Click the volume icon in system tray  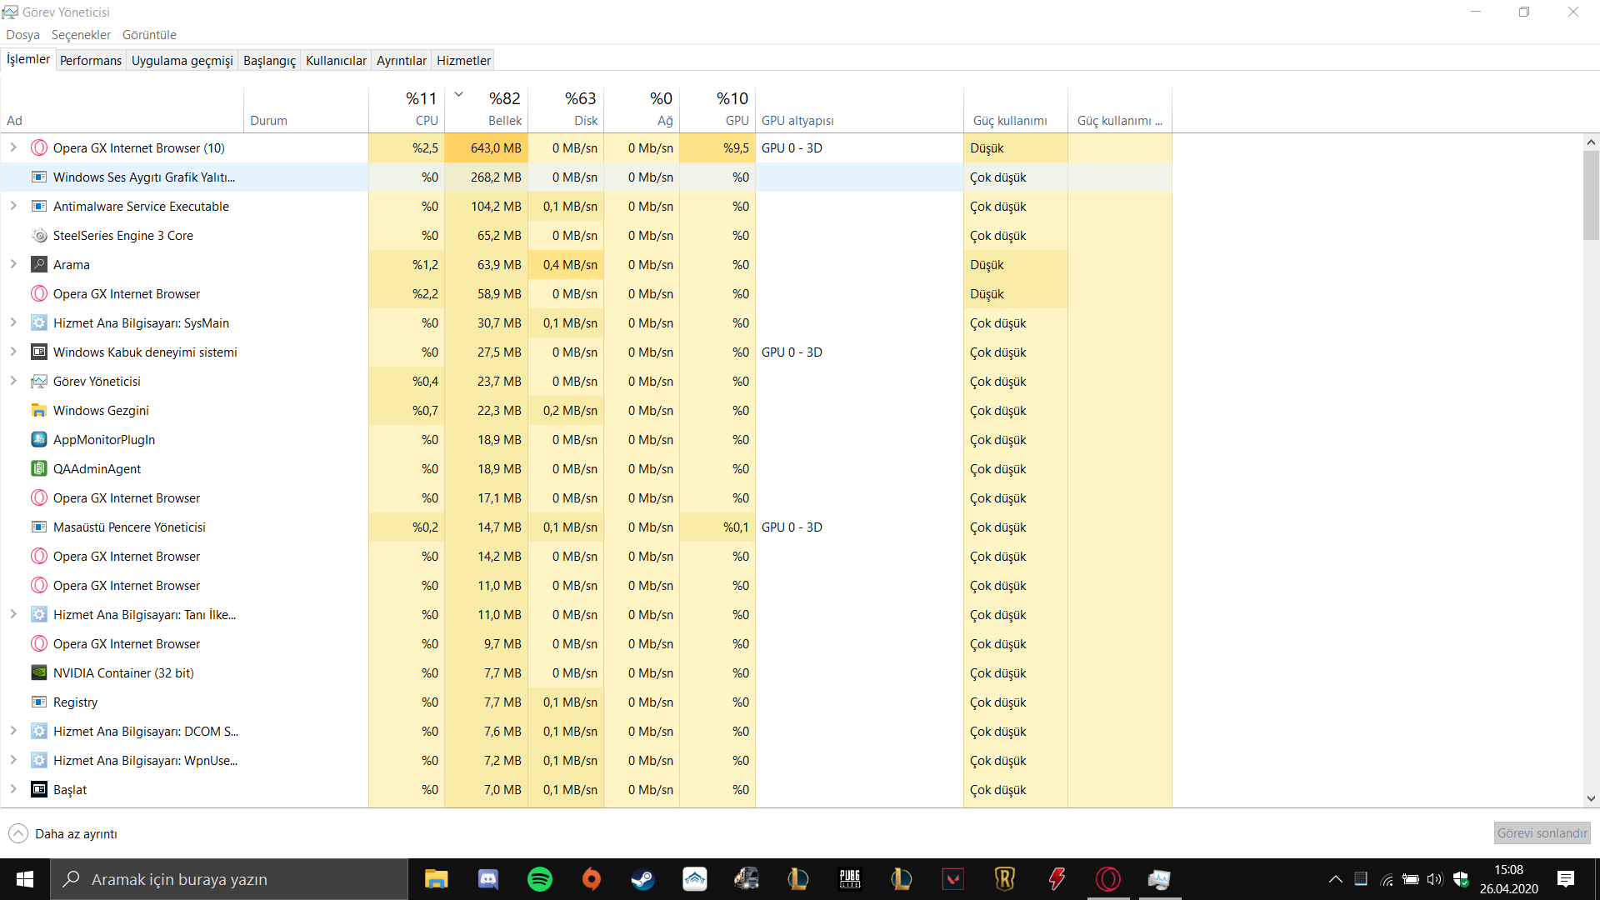(x=1434, y=879)
